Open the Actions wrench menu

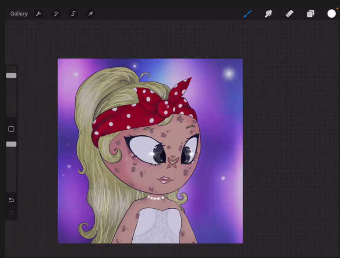(x=39, y=14)
